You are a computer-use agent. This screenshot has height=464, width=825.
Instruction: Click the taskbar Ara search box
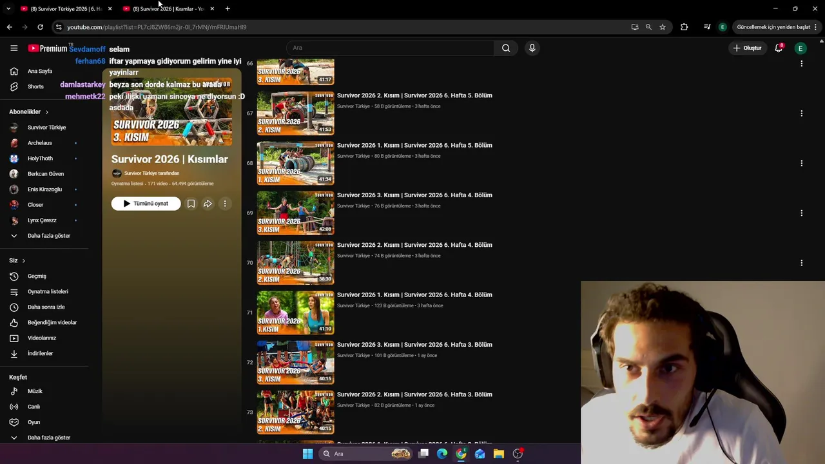366,454
